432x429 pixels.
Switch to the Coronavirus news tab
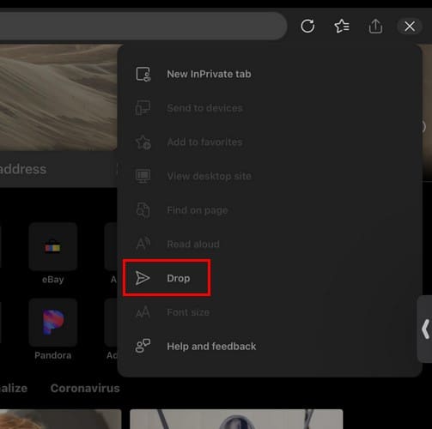(85, 388)
